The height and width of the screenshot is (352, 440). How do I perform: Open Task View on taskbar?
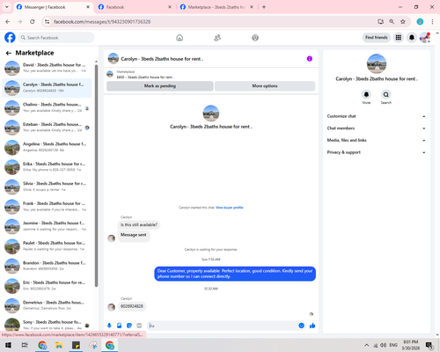click(x=25, y=345)
